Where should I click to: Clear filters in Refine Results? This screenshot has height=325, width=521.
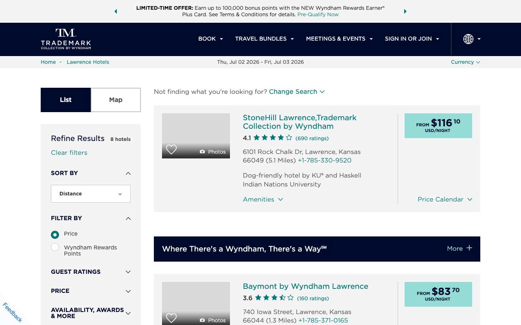(x=69, y=153)
